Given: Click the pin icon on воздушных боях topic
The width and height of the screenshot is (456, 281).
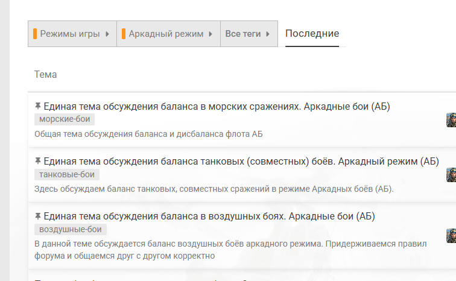Looking at the screenshot, I should coord(38,216).
